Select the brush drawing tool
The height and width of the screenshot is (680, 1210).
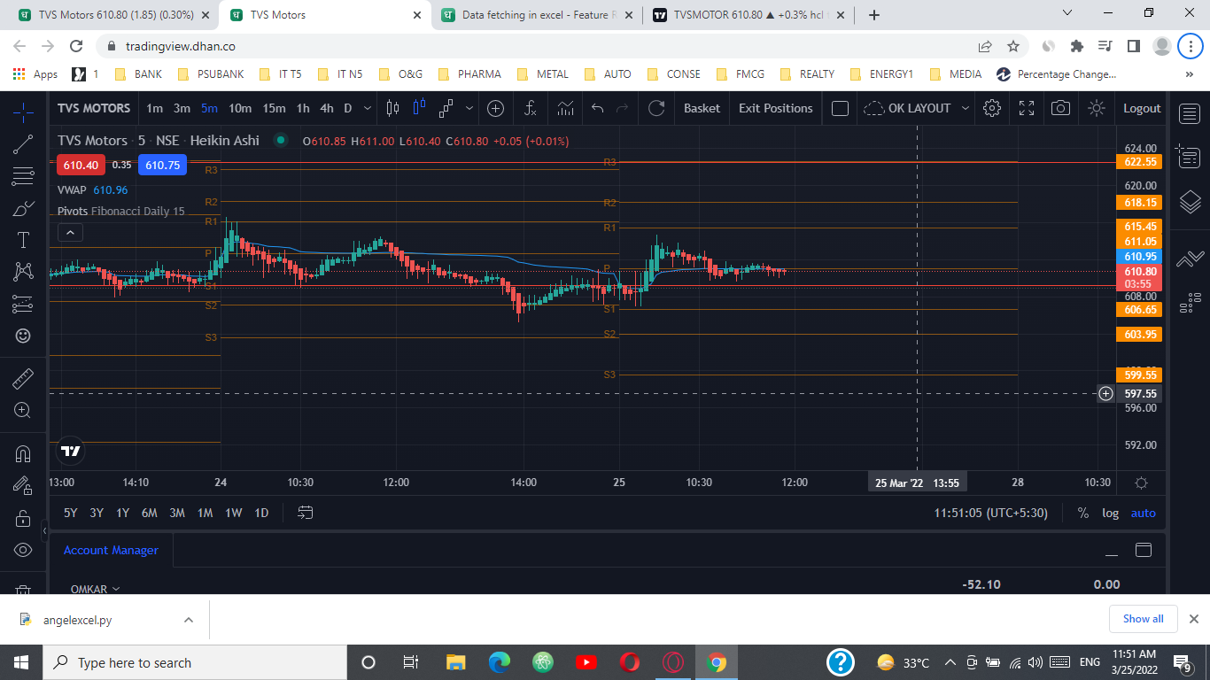(x=23, y=209)
